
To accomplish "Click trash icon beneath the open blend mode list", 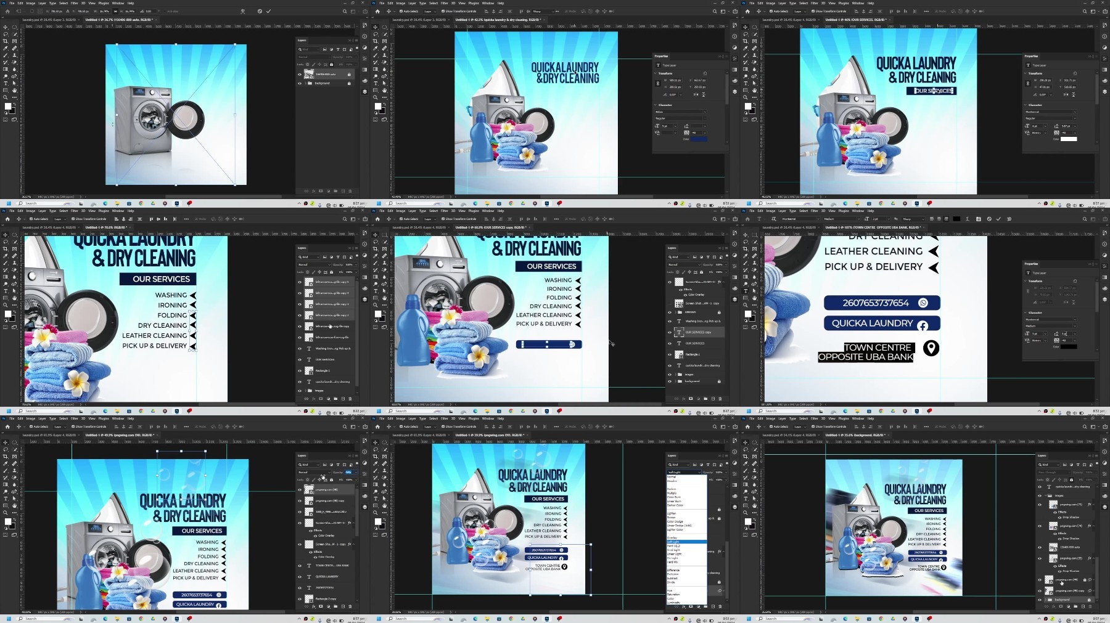I will (x=720, y=606).
